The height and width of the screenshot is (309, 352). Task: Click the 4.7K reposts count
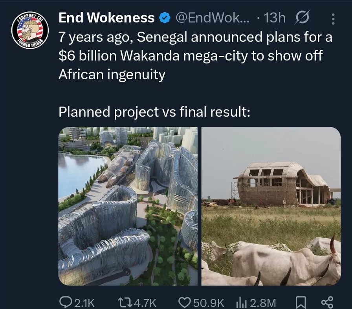145,303
